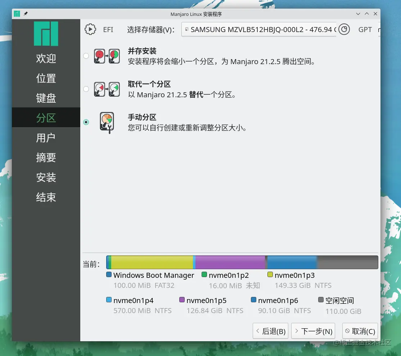Go to the 用户 step in the sidebar
The width and height of the screenshot is (401, 356).
46,138
